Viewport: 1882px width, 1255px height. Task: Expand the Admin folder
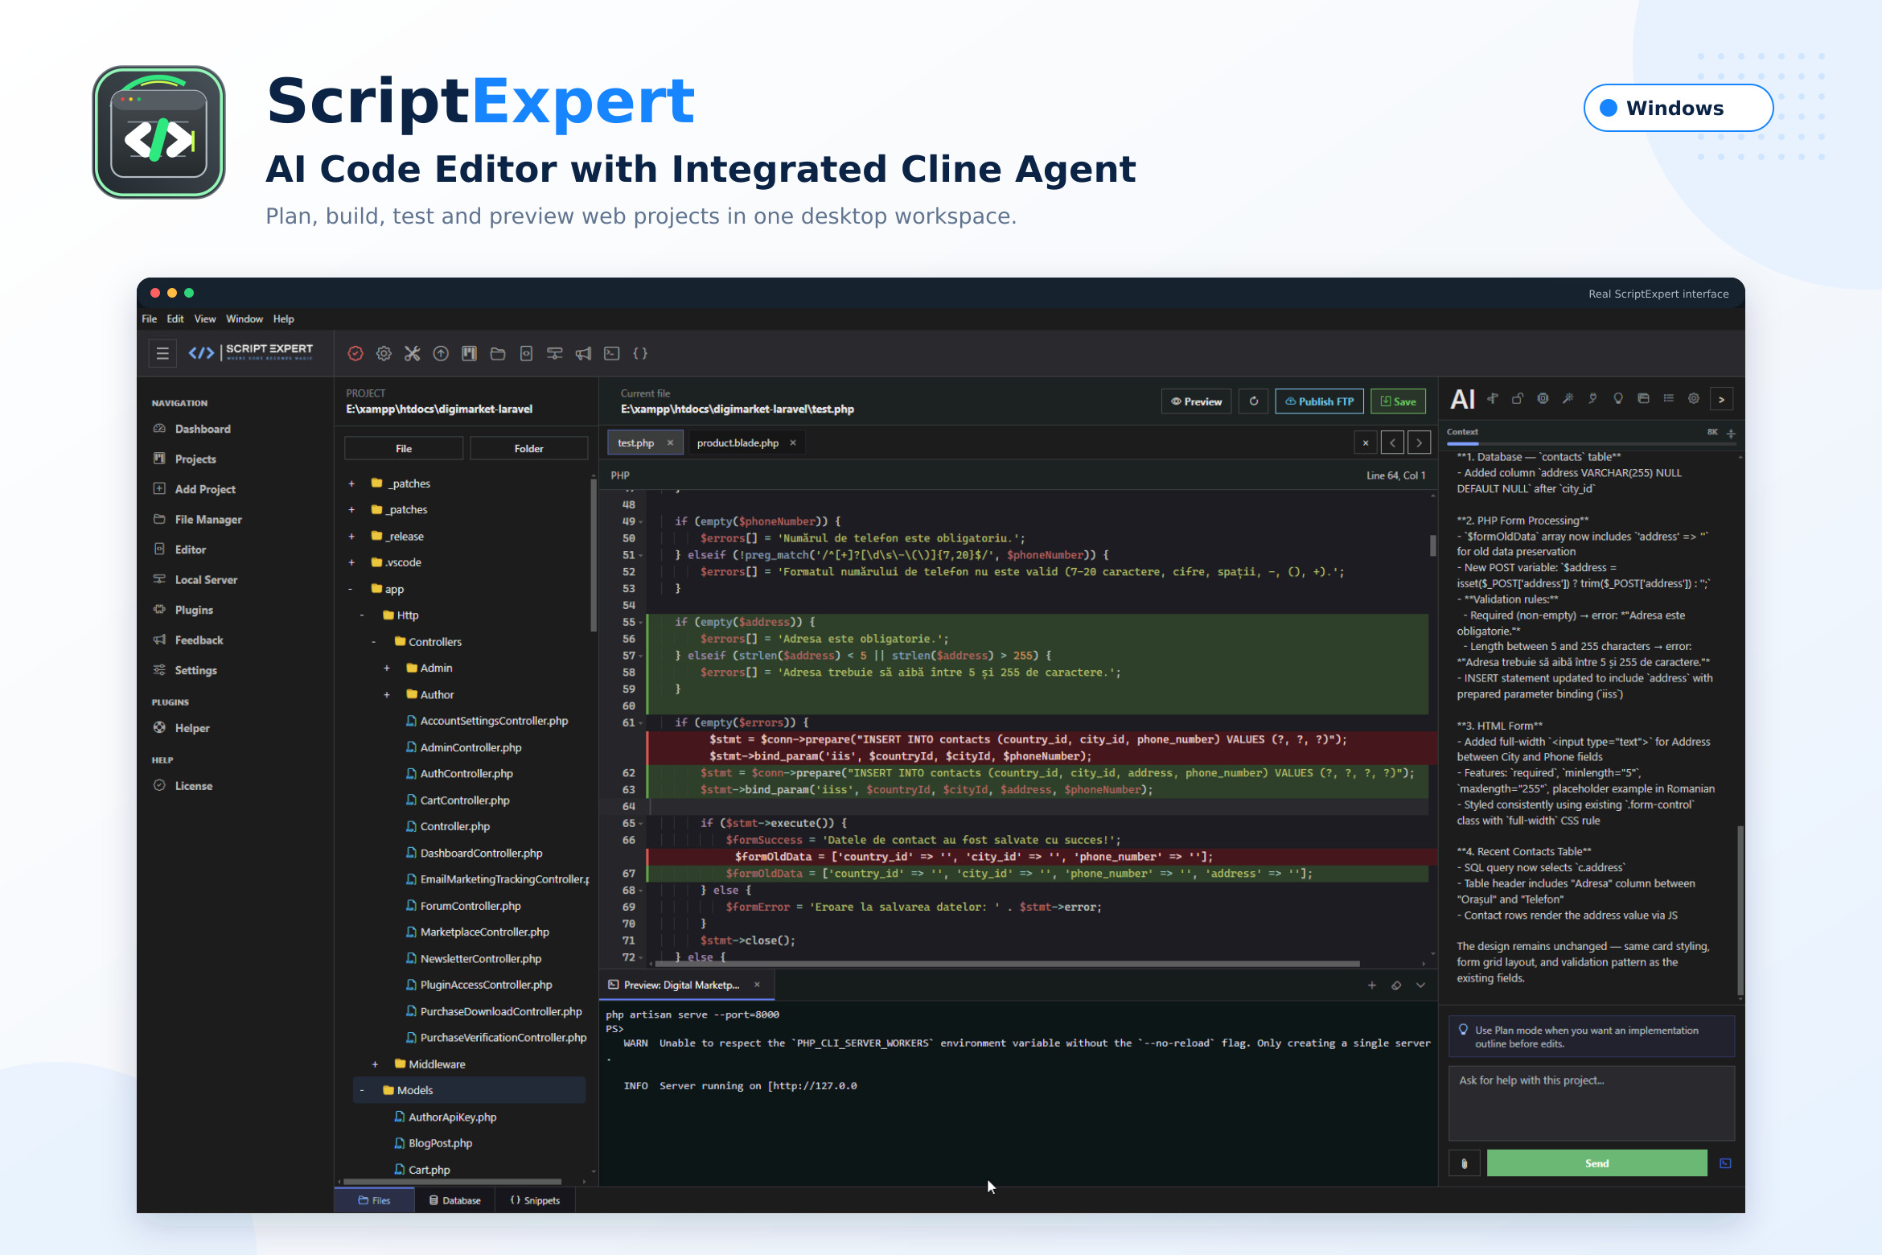[x=387, y=668]
